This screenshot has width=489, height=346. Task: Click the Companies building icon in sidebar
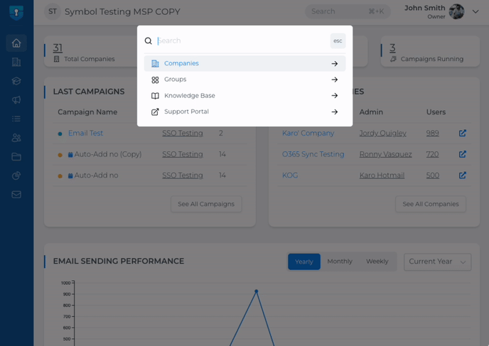click(16, 63)
